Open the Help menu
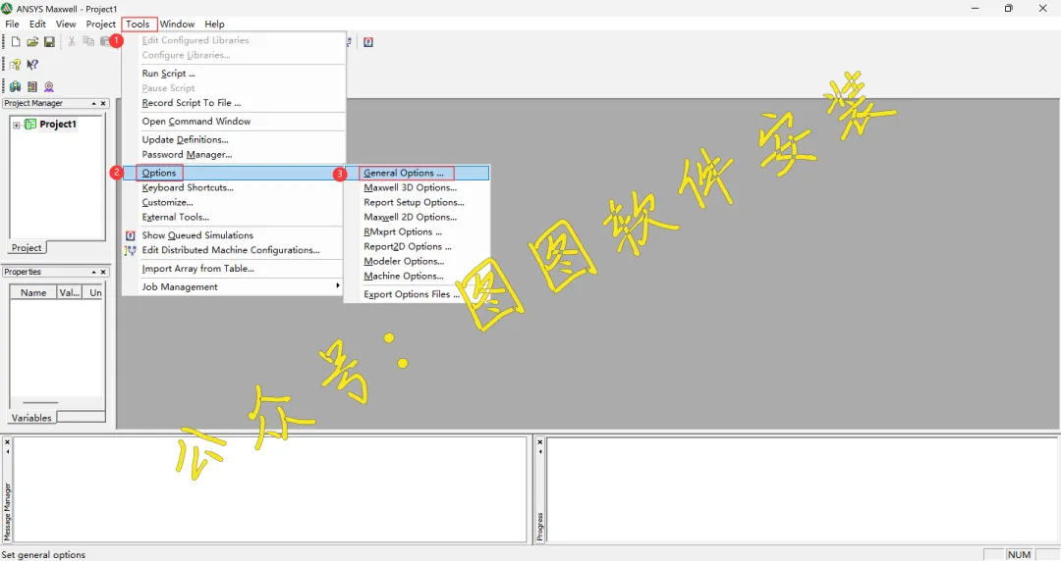This screenshot has width=1061, height=561. pyautogui.click(x=214, y=24)
